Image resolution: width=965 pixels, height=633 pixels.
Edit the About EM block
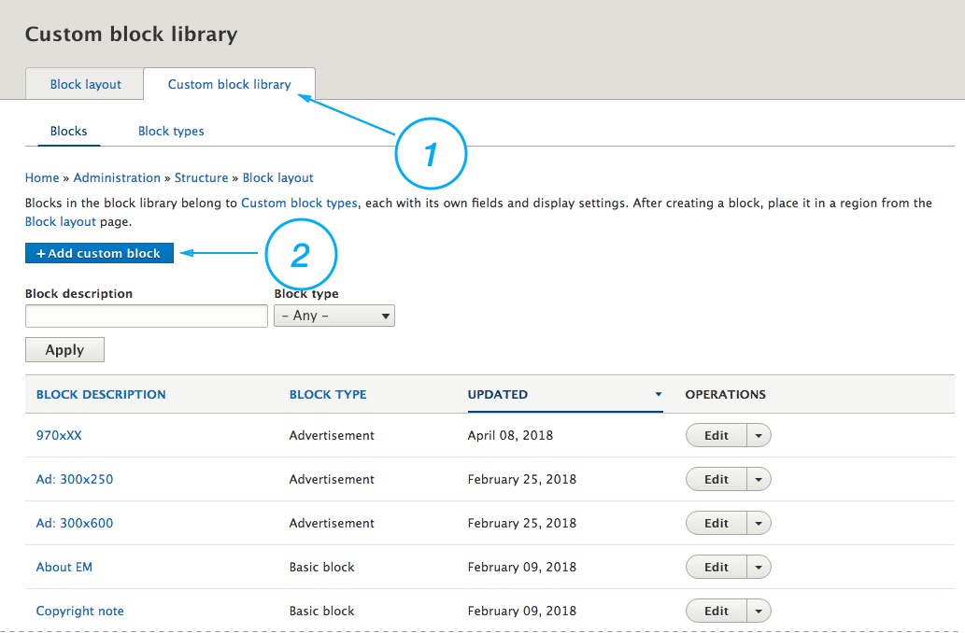717,567
